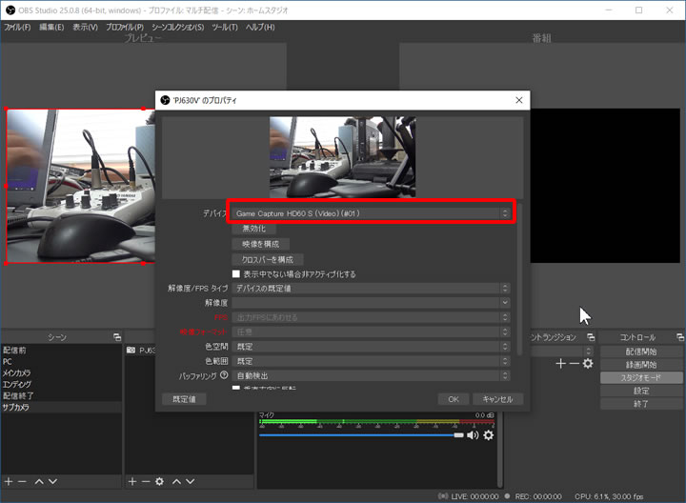This screenshot has width=686, height=503.
Task: Remove selected source with minus icon
Action: click(x=146, y=482)
